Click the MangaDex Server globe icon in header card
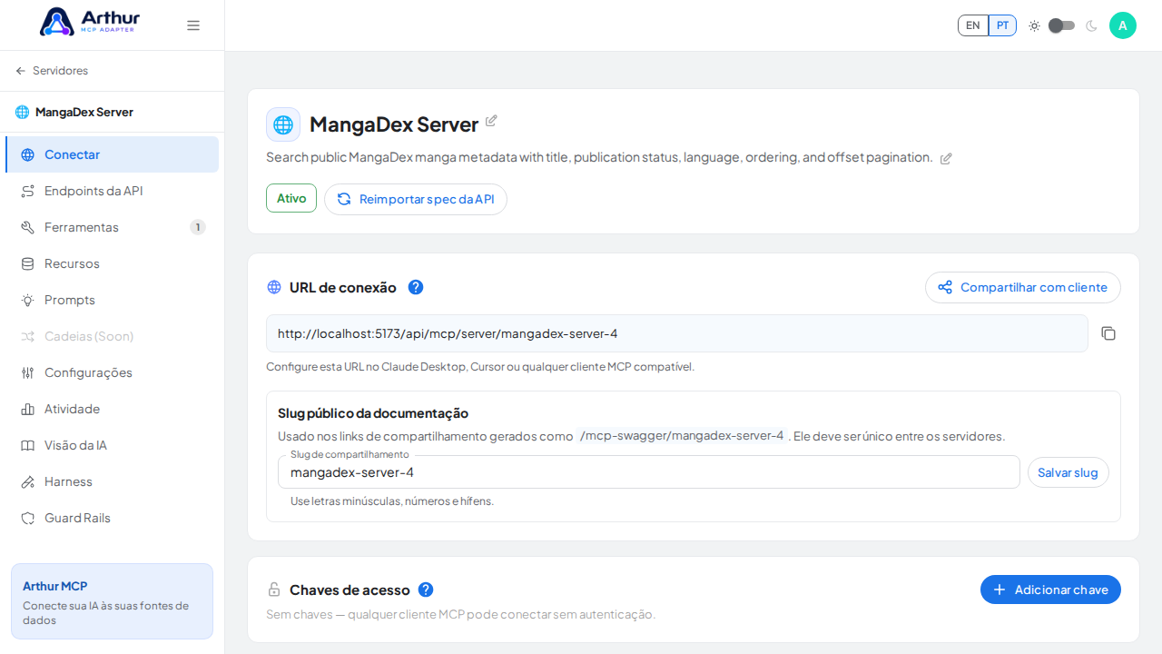The image size is (1162, 654). coord(283,124)
